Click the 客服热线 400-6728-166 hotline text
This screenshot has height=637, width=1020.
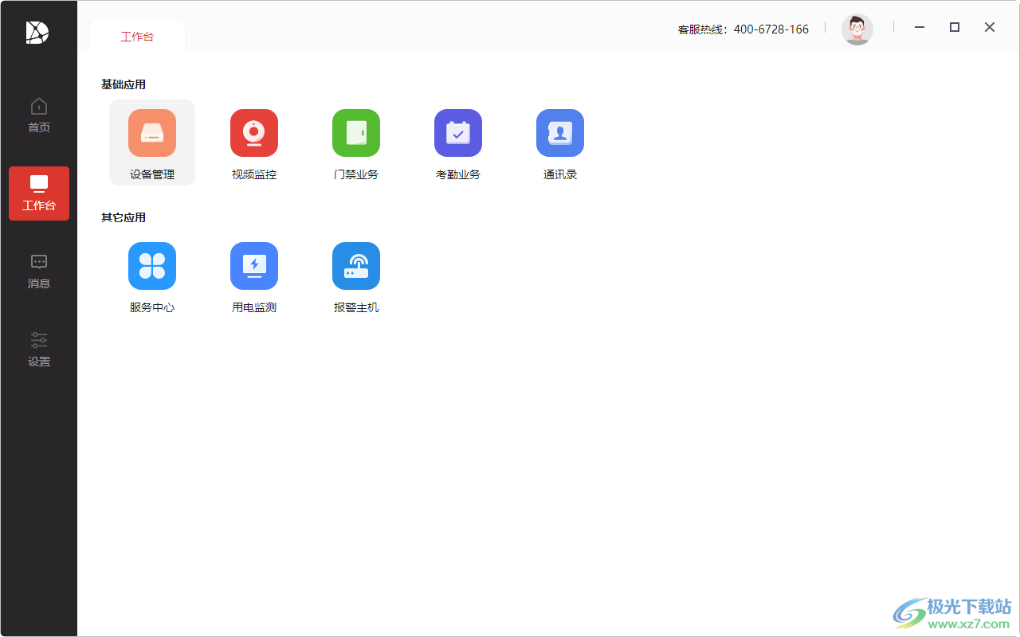[743, 29]
